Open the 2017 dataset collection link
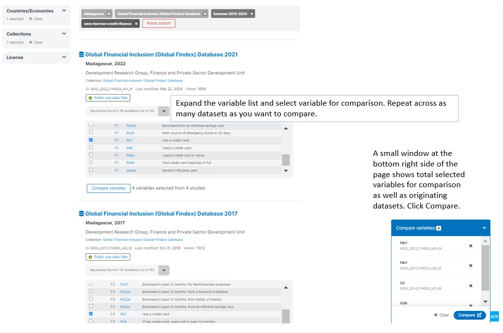The height and width of the screenshot is (333, 503). (x=143, y=240)
